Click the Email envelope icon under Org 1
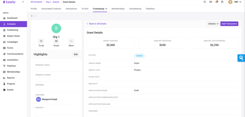 click(x=56, y=41)
